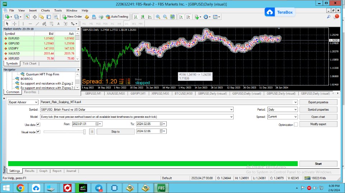Switch to the XAUUSD,M30 chart tab
The width and height of the screenshot is (345, 193).
(116, 93)
